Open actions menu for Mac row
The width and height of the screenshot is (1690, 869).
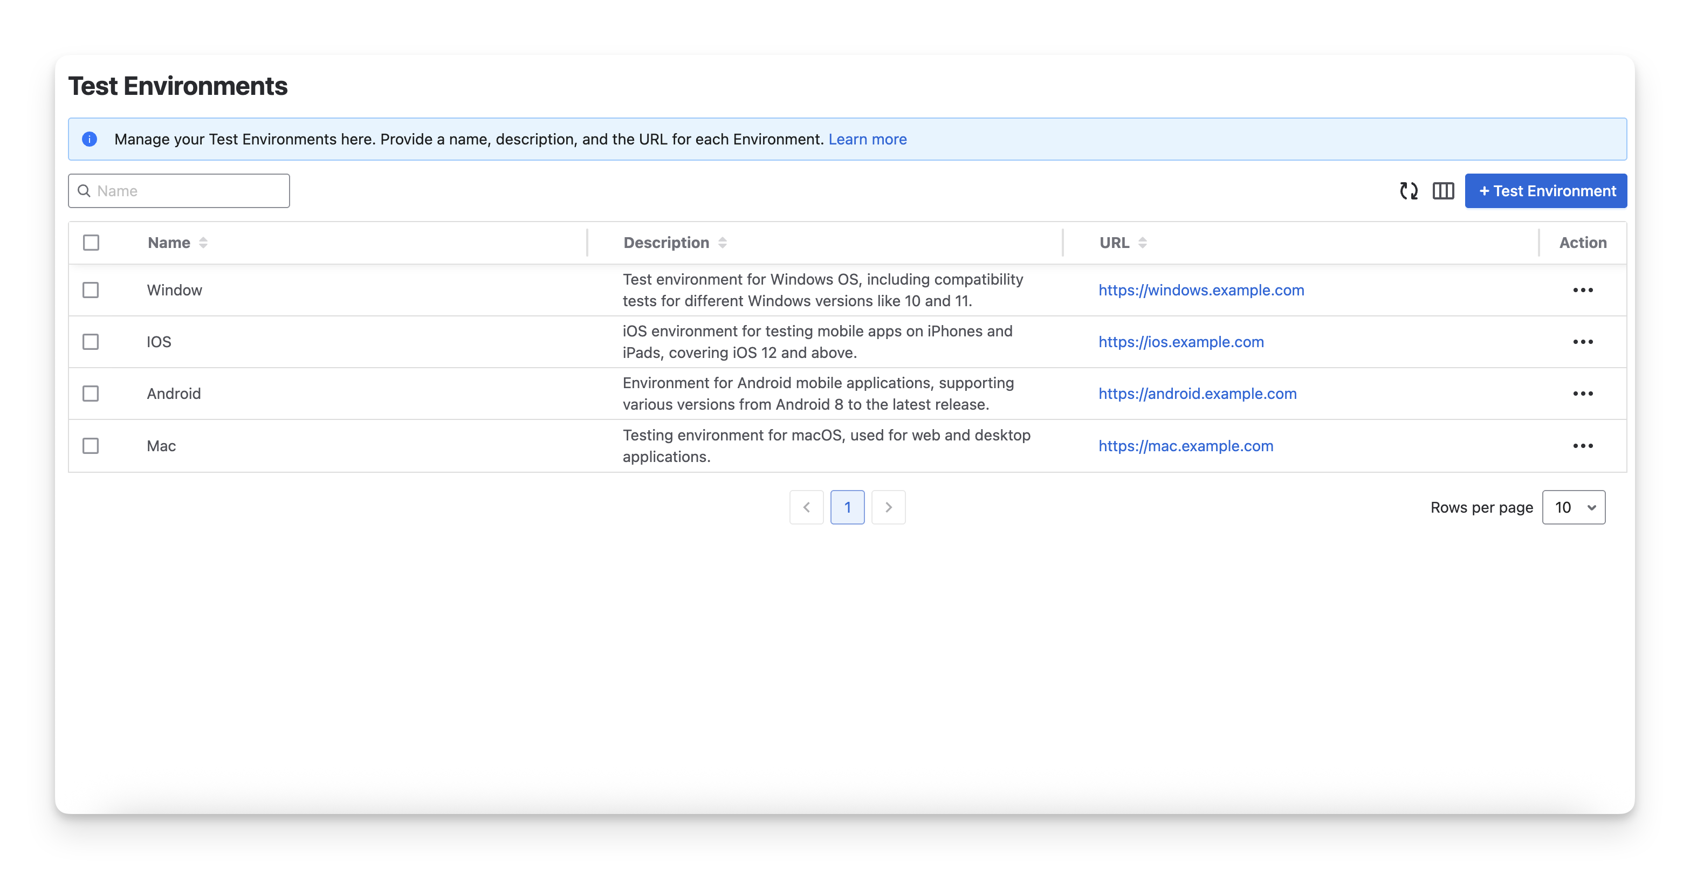click(1582, 446)
